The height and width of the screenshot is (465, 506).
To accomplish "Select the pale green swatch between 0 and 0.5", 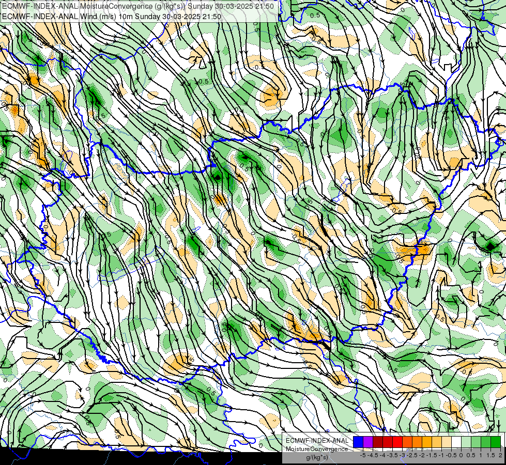I will click(466, 442).
